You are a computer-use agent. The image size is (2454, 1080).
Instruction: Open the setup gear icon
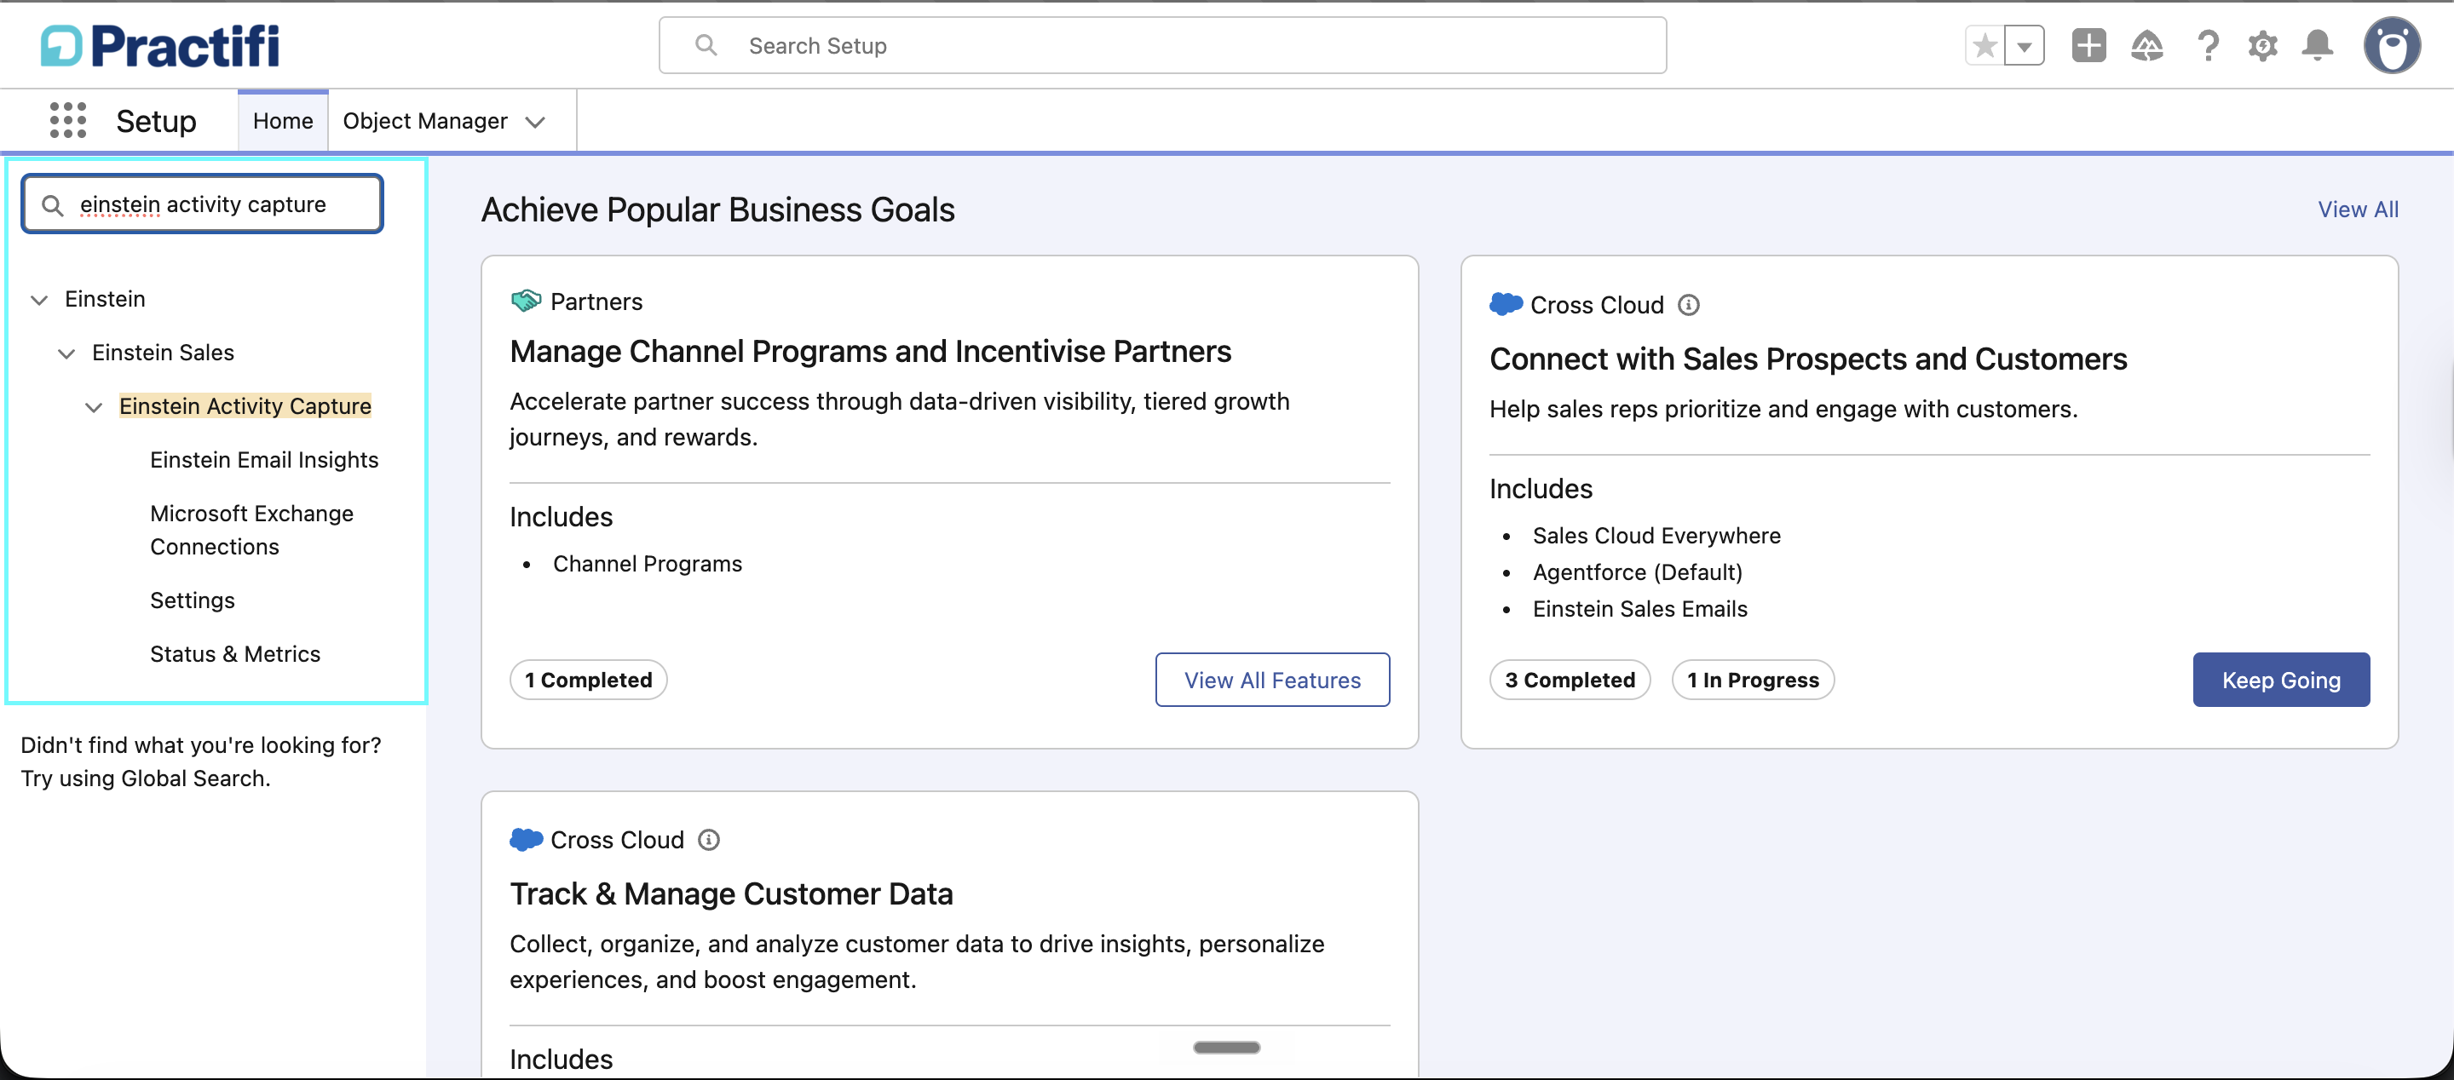click(x=2262, y=46)
